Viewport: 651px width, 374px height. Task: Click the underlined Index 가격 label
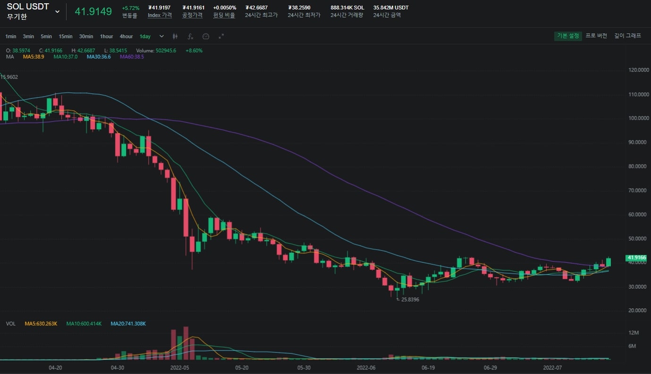pyautogui.click(x=160, y=15)
